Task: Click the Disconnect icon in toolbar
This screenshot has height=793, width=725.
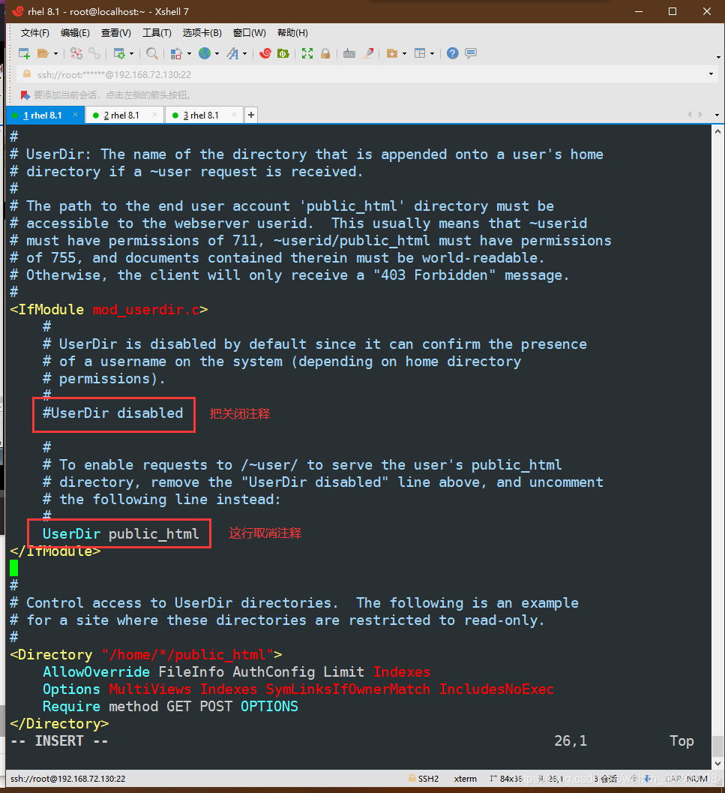Action: 76,53
